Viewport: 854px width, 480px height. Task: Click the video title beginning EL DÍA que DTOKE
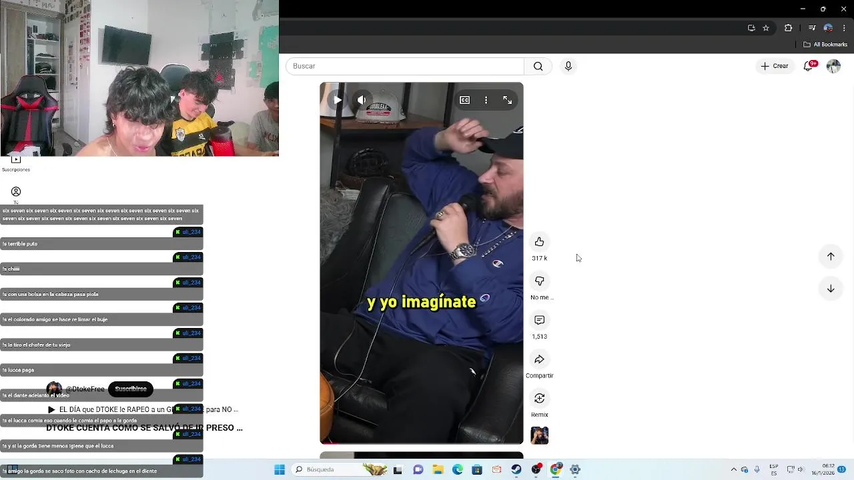point(148,409)
